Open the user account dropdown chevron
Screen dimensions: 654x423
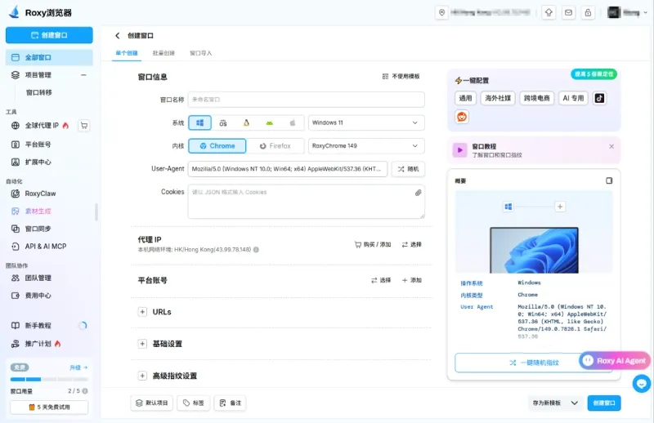coord(646,12)
